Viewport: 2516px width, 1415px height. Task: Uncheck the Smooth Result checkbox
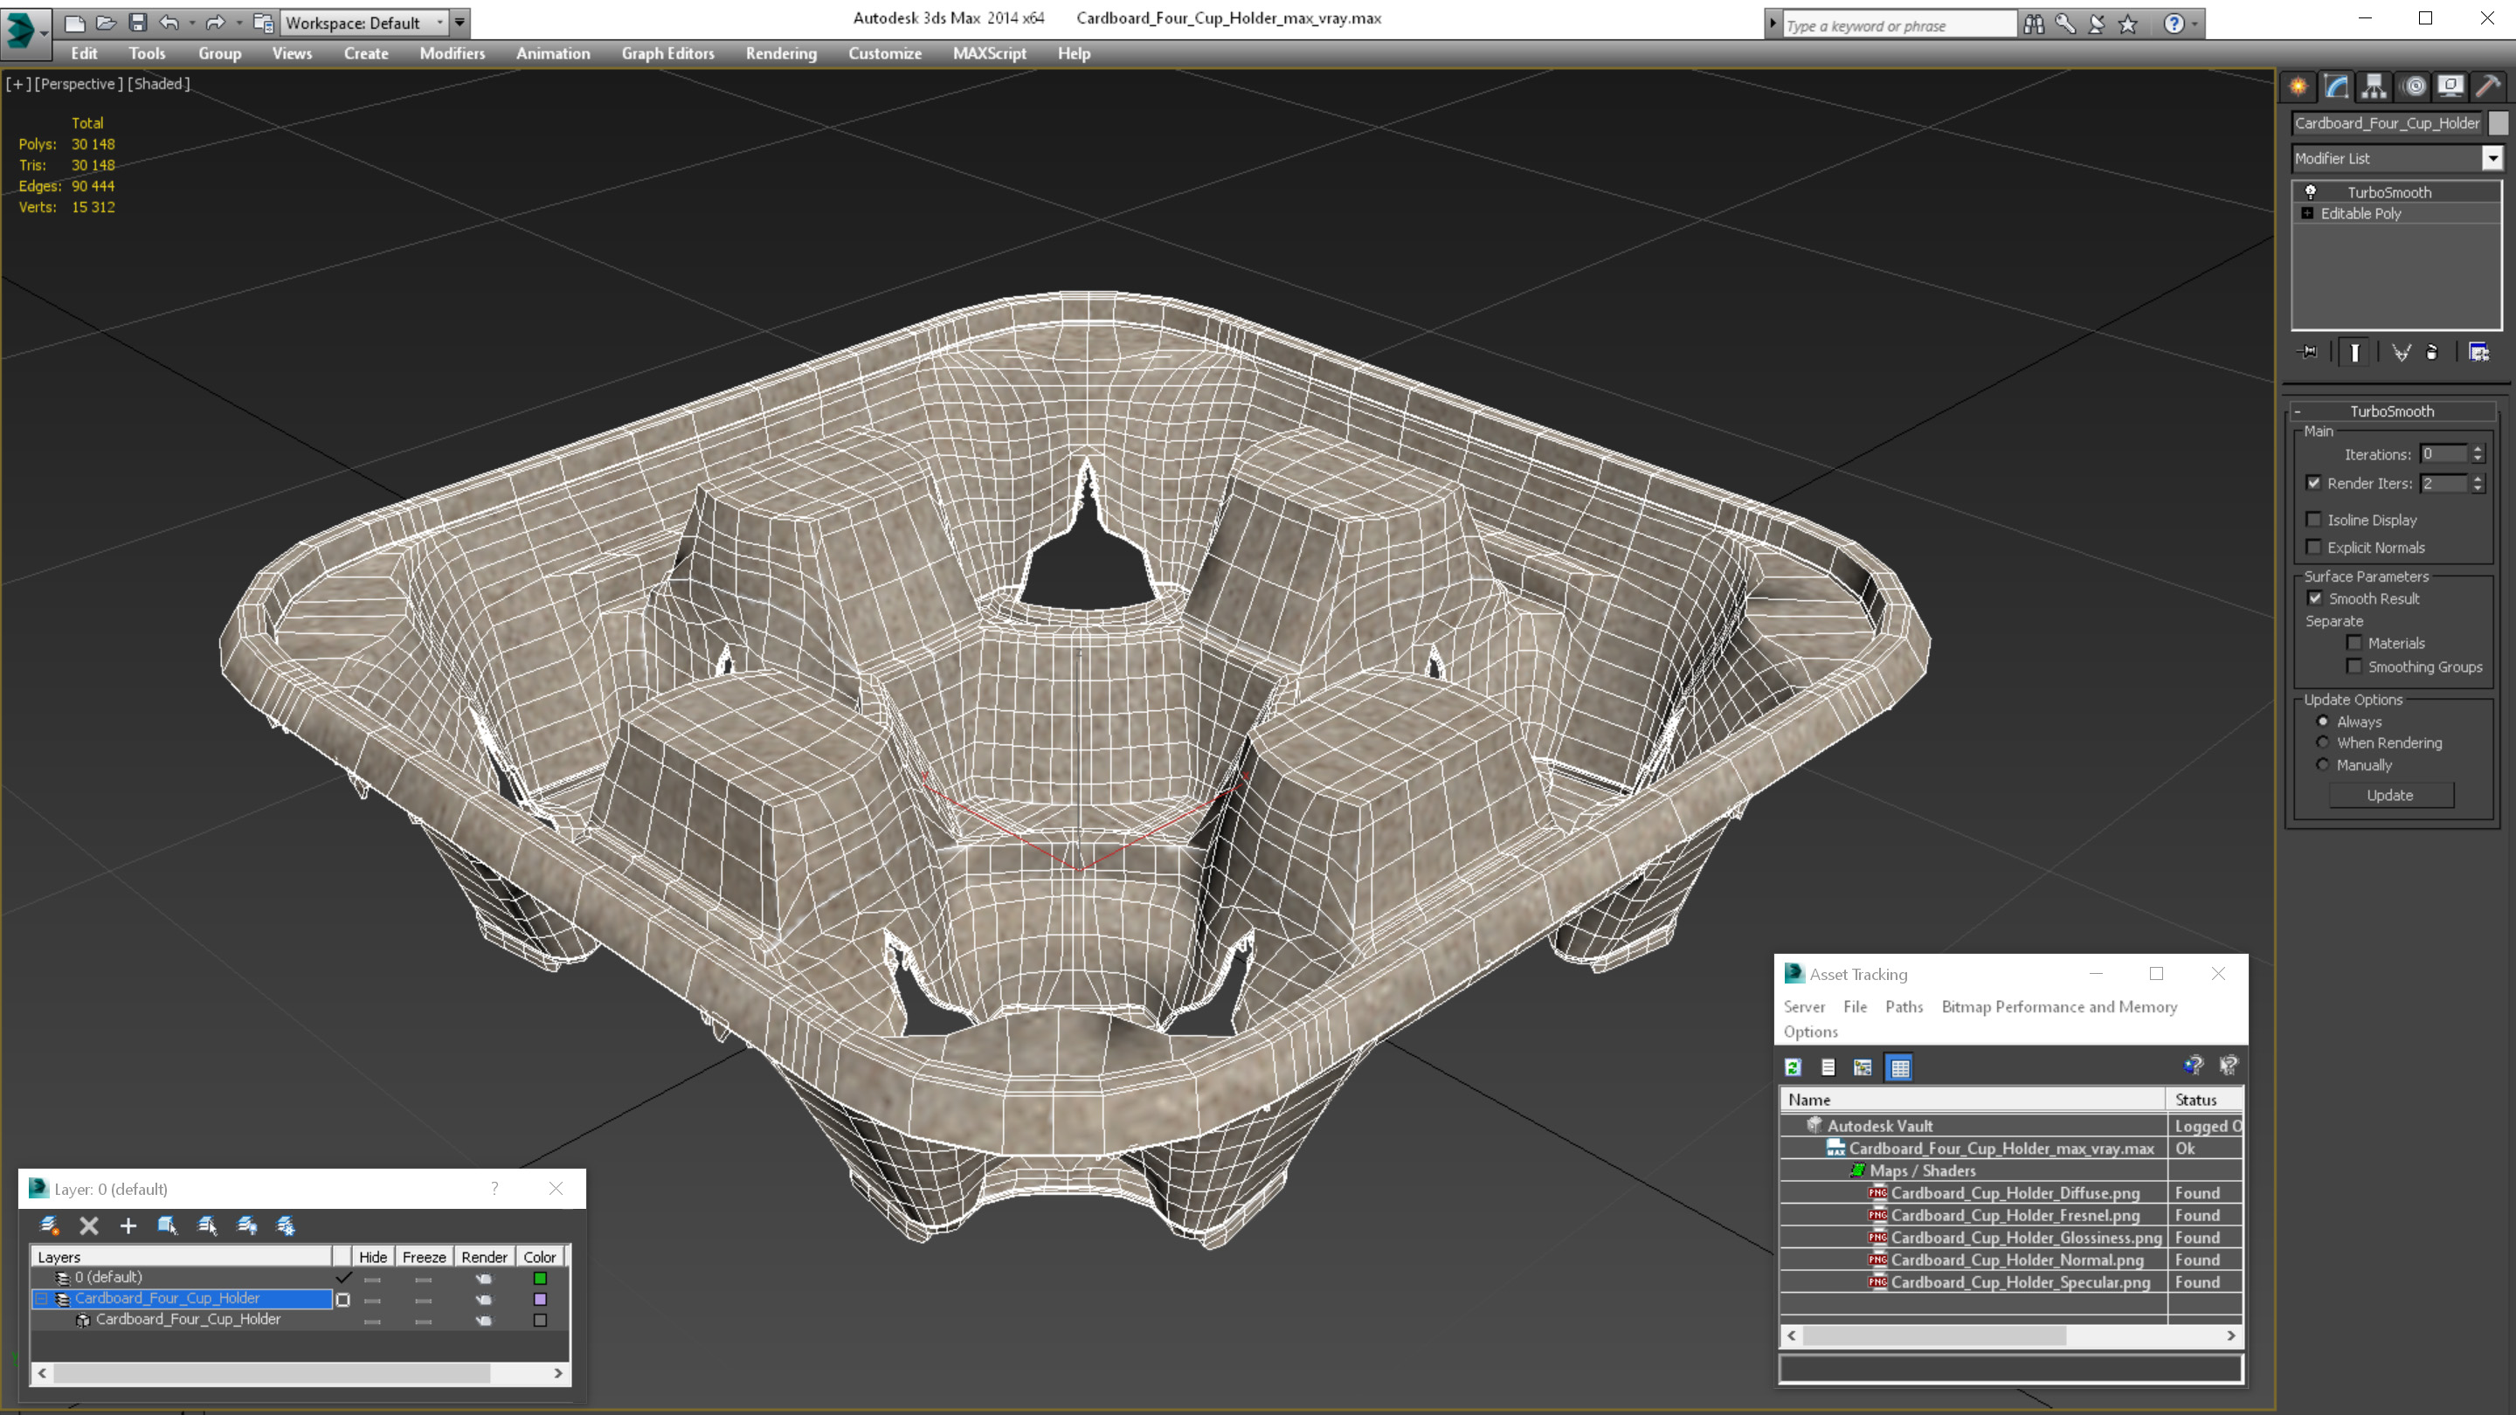click(x=2315, y=598)
